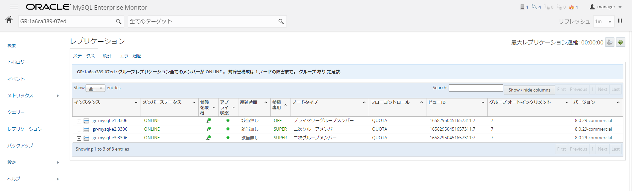Open the manager user menu

605,7
